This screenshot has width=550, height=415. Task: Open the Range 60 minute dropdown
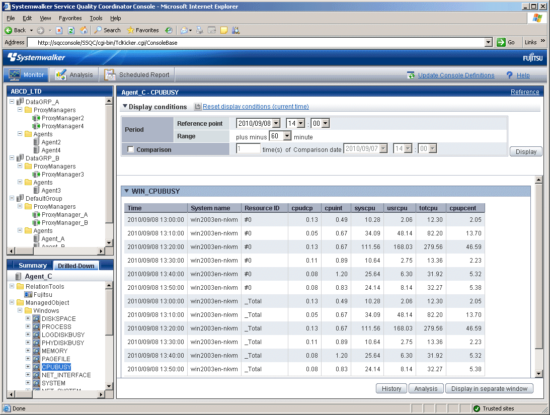(287, 136)
